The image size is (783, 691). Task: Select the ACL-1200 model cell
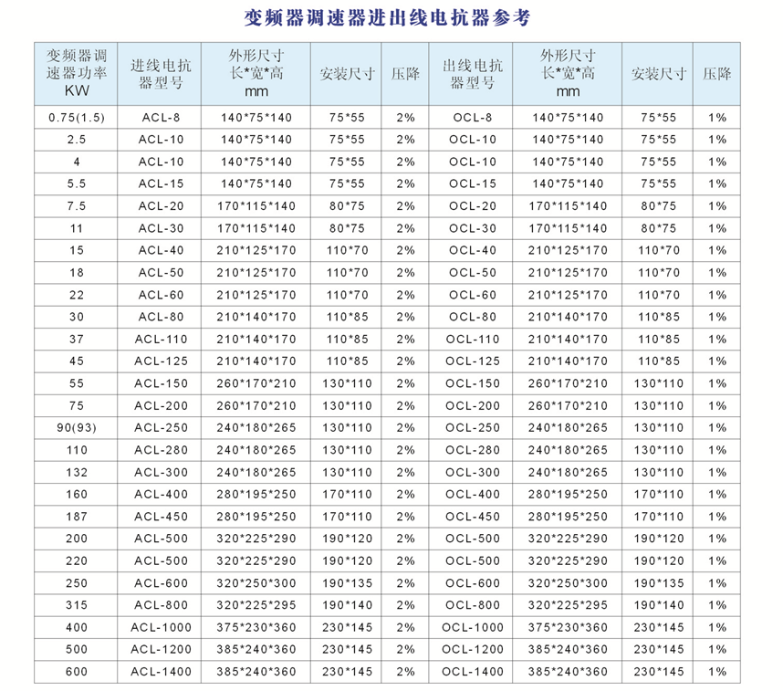coord(161,650)
